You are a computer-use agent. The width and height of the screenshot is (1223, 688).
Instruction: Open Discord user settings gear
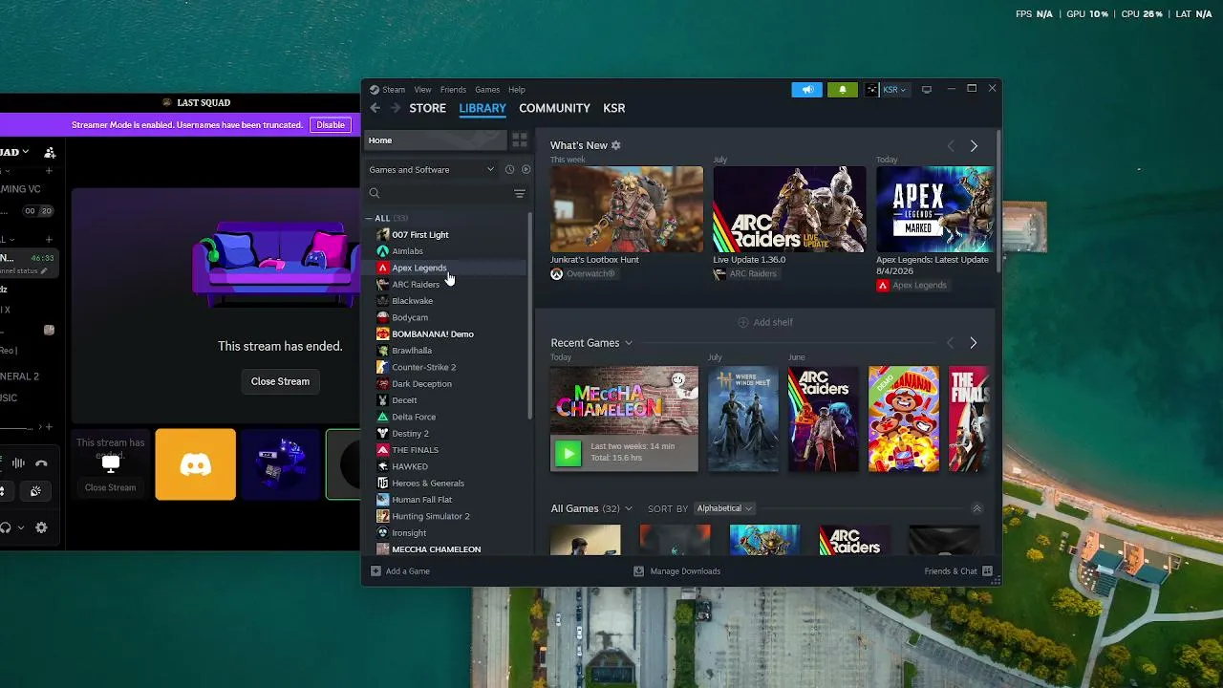tap(41, 527)
